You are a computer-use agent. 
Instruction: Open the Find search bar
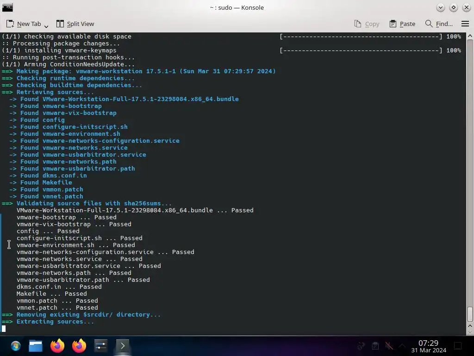[439, 24]
